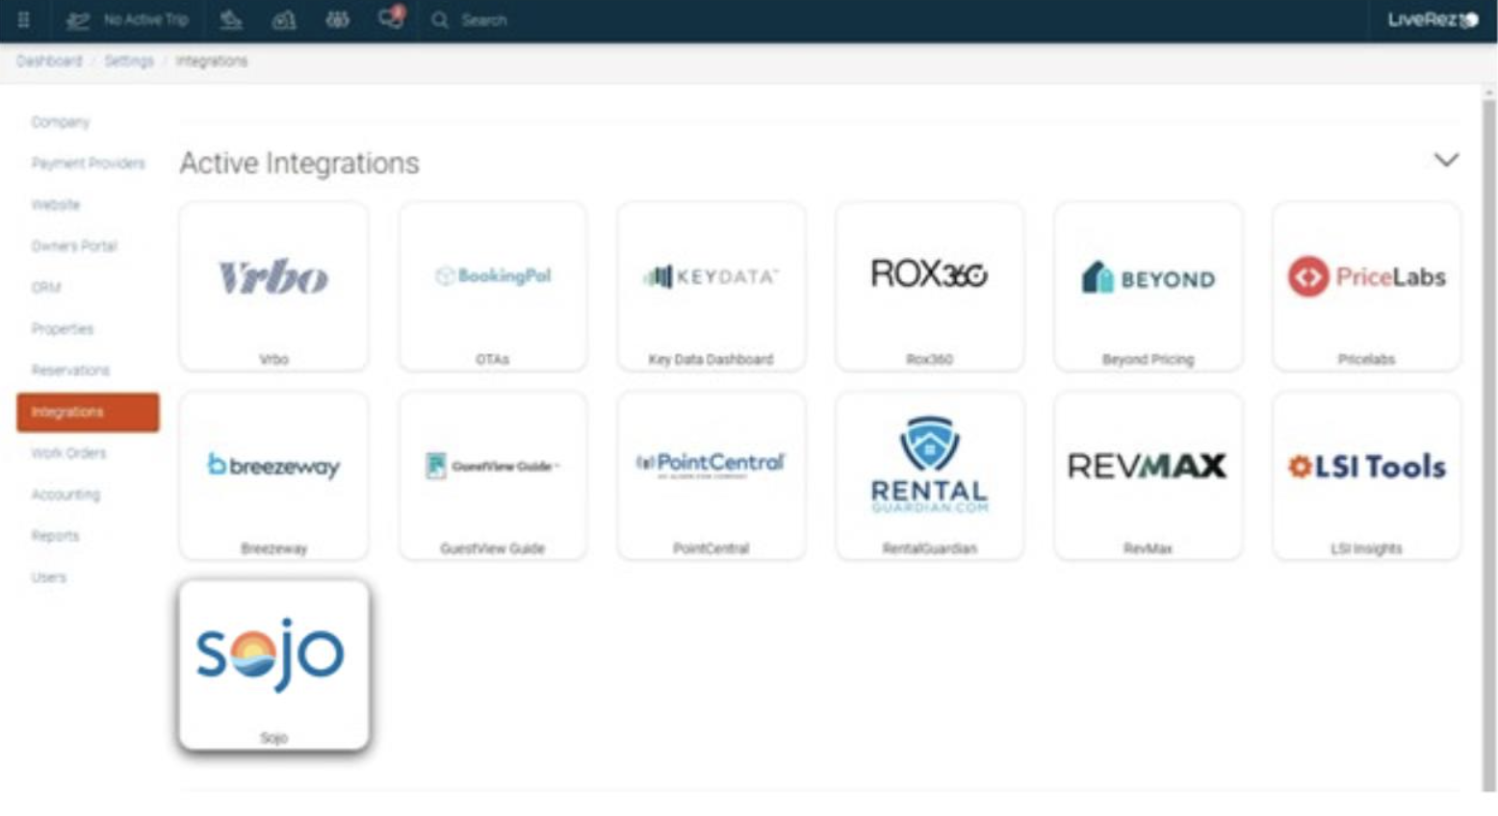The height and width of the screenshot is (816, 1498).
Task: Open the Beyond Pricing integration tile
Action: coord(1148,286)
